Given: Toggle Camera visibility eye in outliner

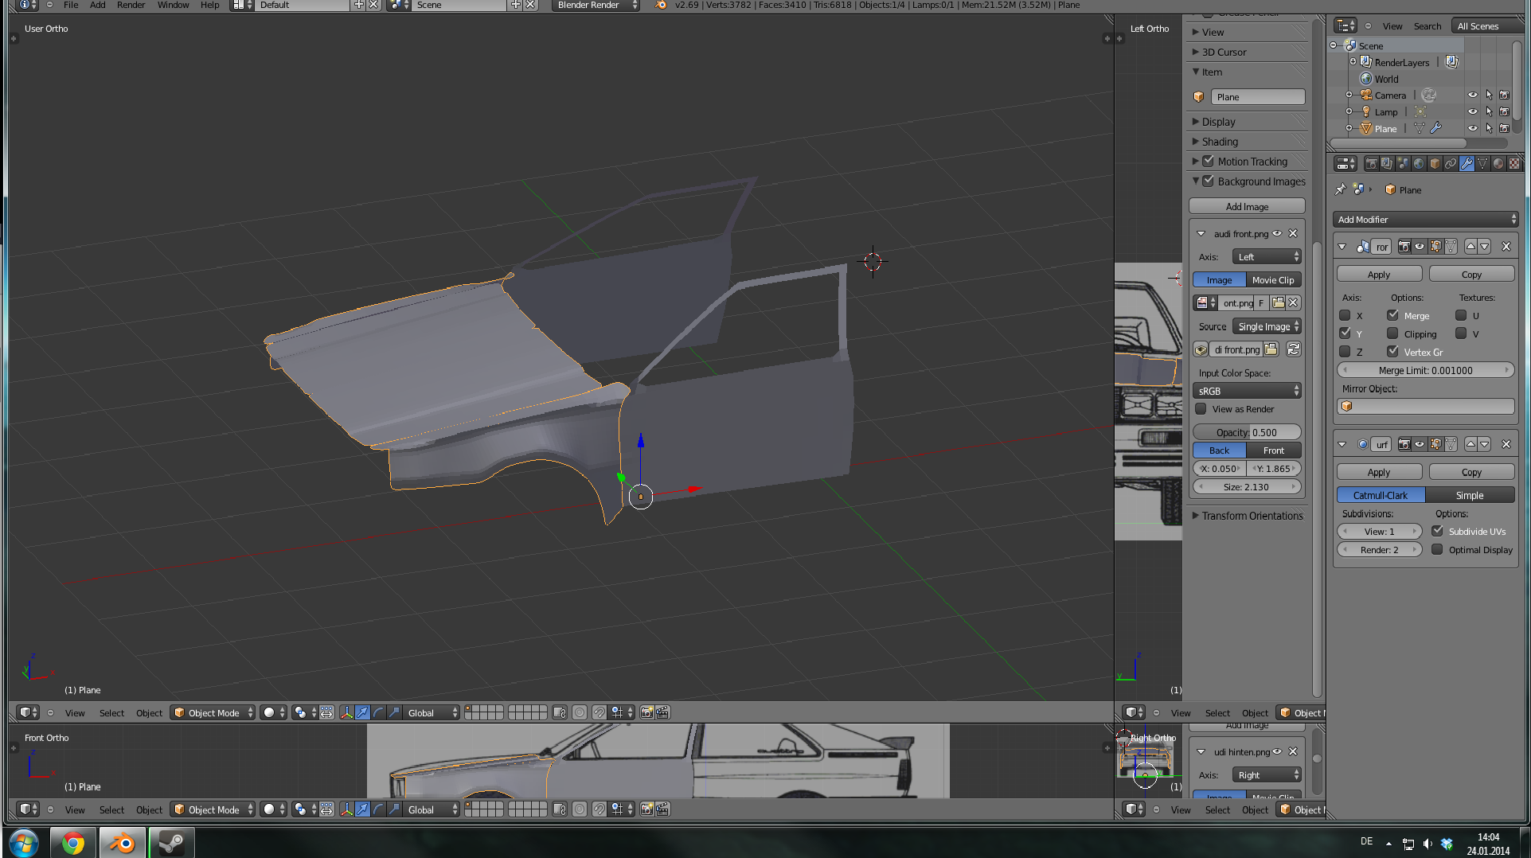Looking at the screenshot, I should (1473, 95).
